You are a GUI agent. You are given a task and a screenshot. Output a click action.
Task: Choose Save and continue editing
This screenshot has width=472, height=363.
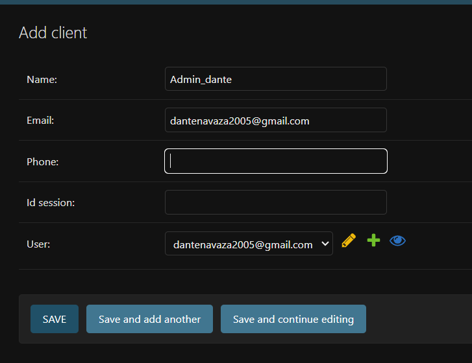coord(293,319)
